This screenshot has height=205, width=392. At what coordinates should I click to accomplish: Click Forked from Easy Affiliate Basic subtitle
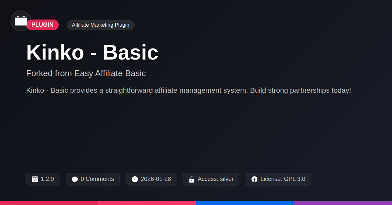86,73
